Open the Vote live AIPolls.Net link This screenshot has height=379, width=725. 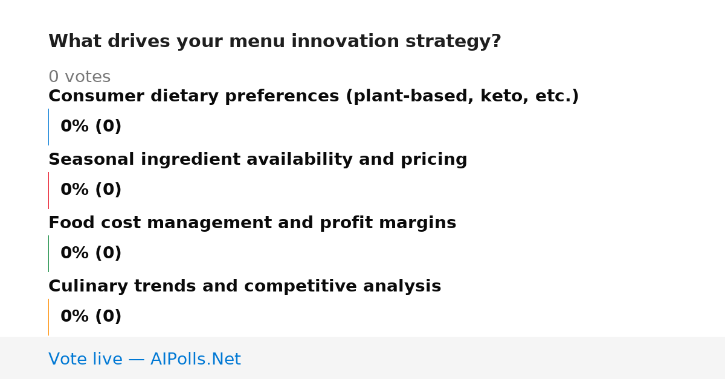[144, 359]
